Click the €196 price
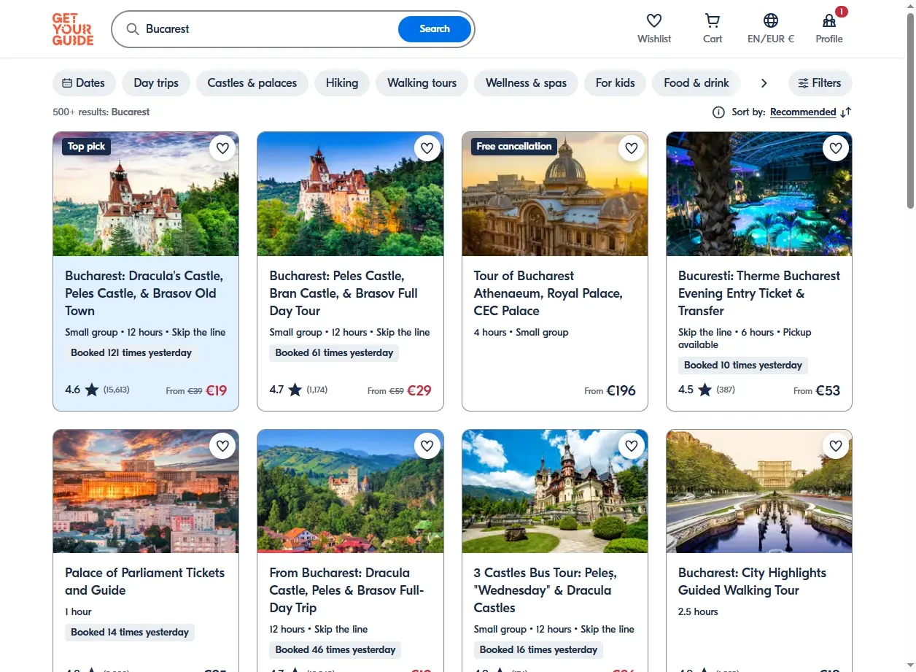916x672 pixels. [x=621, y=391]
